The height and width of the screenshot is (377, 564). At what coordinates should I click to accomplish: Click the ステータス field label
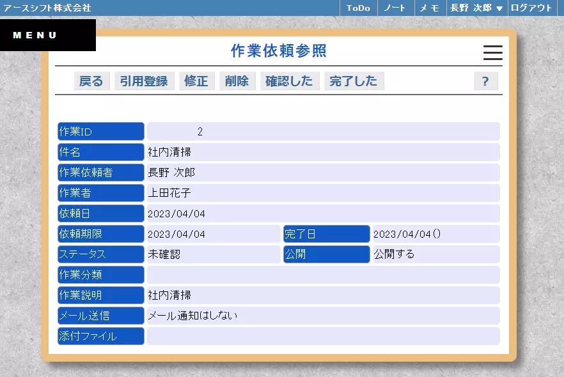(x=100, y=254)
